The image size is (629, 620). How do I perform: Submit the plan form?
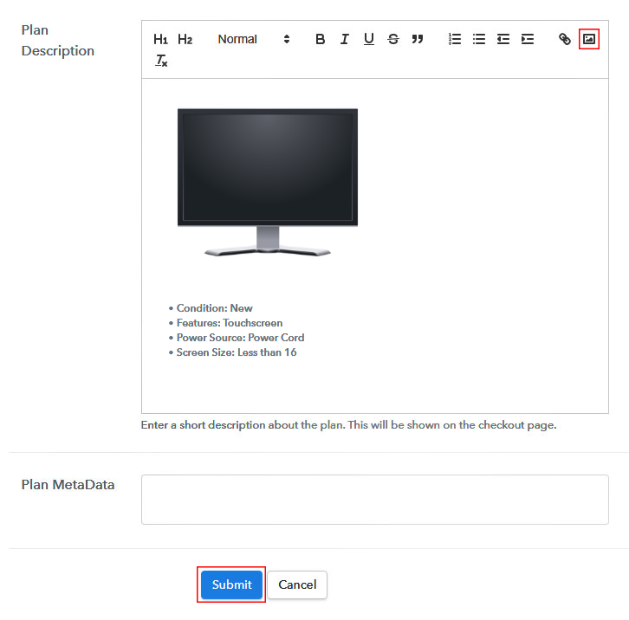pos(231,584)
